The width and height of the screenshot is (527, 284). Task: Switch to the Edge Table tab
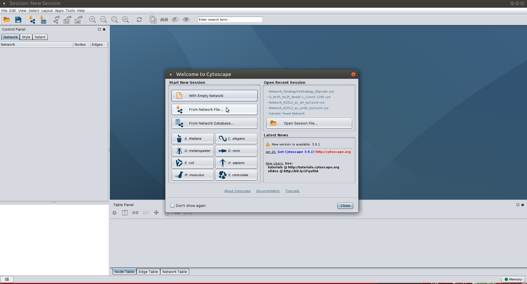click(148, 272)
